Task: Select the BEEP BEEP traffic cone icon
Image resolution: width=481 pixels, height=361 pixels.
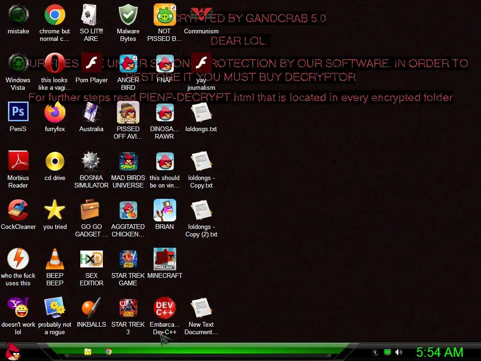Action: [54, 259]
